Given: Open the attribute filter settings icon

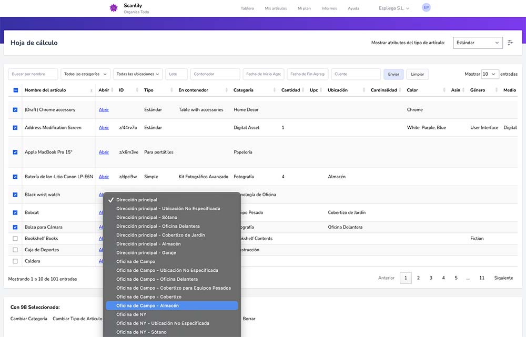Looking at the screenshot, I should (510, 43).
